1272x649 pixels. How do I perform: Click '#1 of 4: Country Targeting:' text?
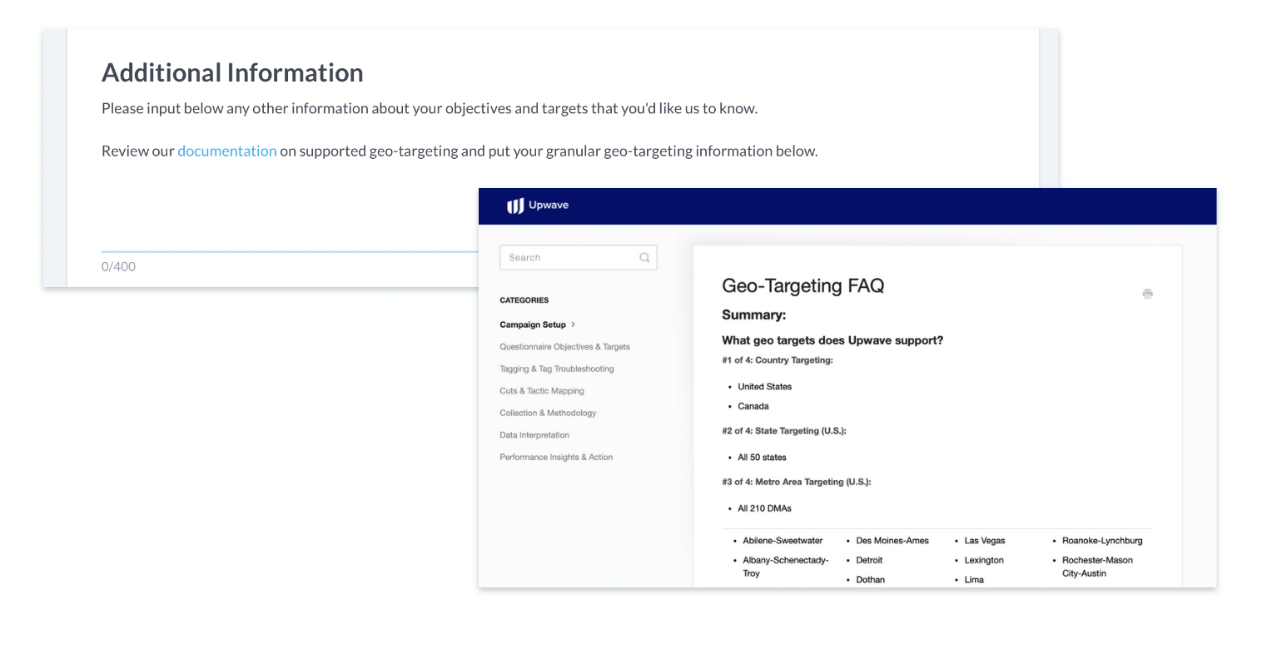(778, 360)
